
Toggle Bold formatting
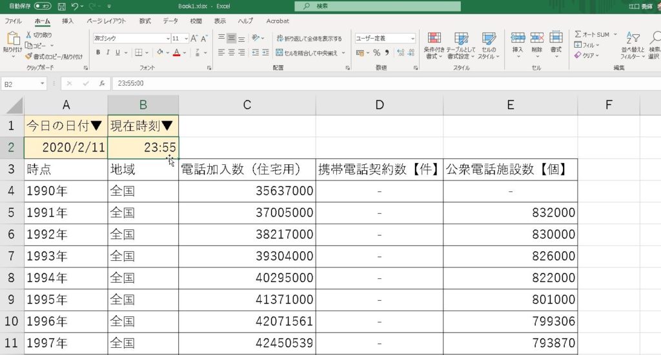[98, 53]
